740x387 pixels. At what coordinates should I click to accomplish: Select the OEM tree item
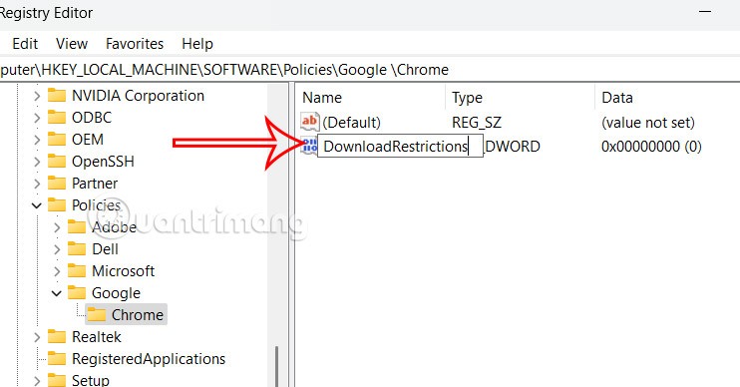pos(88,140)
